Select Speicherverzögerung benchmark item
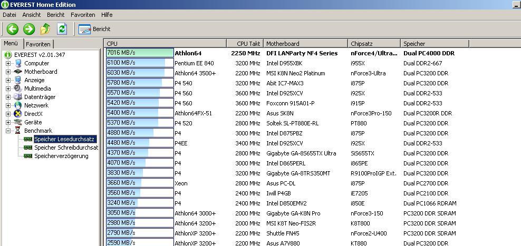This screenshot has width=521, height=246. coord(62,156)
